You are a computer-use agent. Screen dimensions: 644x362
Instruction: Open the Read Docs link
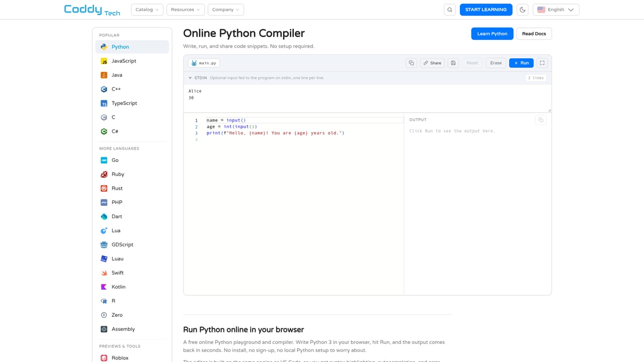coord(534,34)
